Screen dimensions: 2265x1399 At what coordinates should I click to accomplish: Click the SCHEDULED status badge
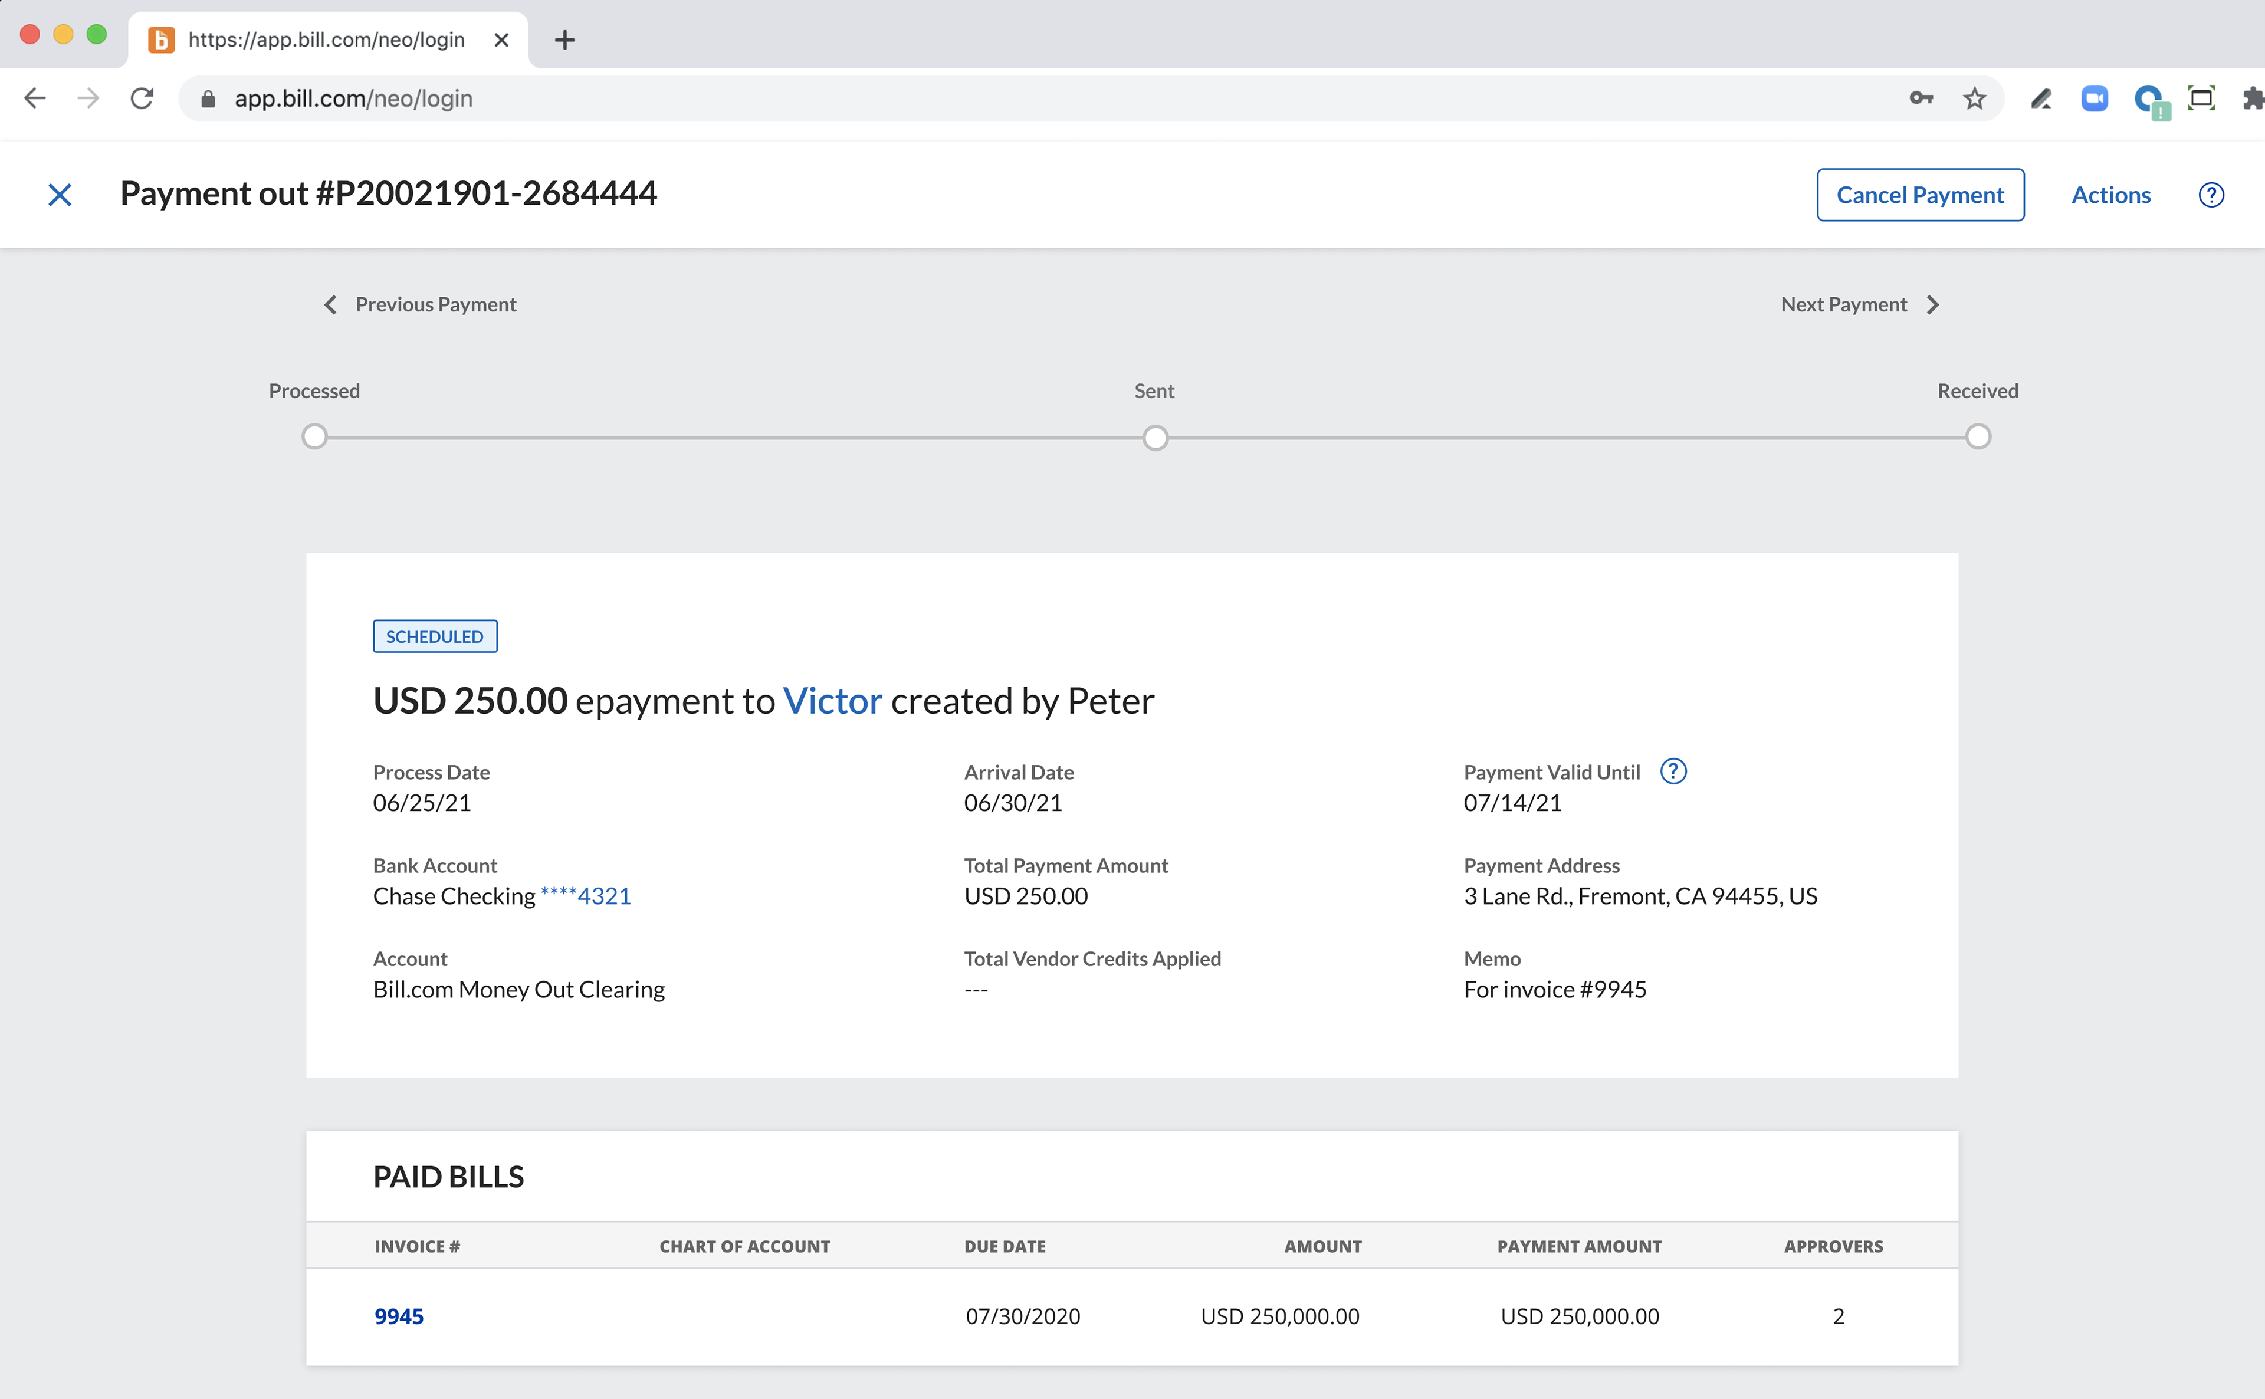click(435, 636)
